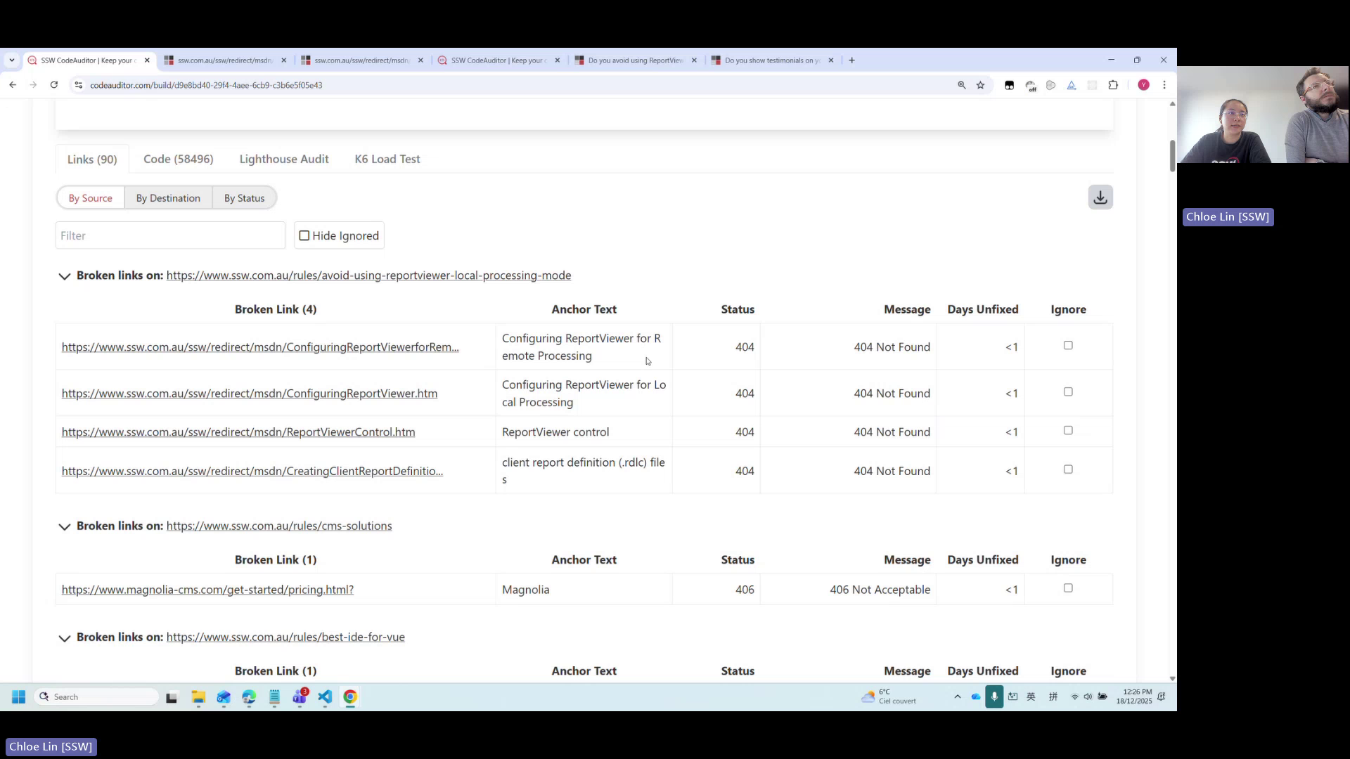Viewport: 1350px width, 759px height.
Task: Enable the Hide Ignored checkbox
Action: pyautogui.click(x=304, y=235)
